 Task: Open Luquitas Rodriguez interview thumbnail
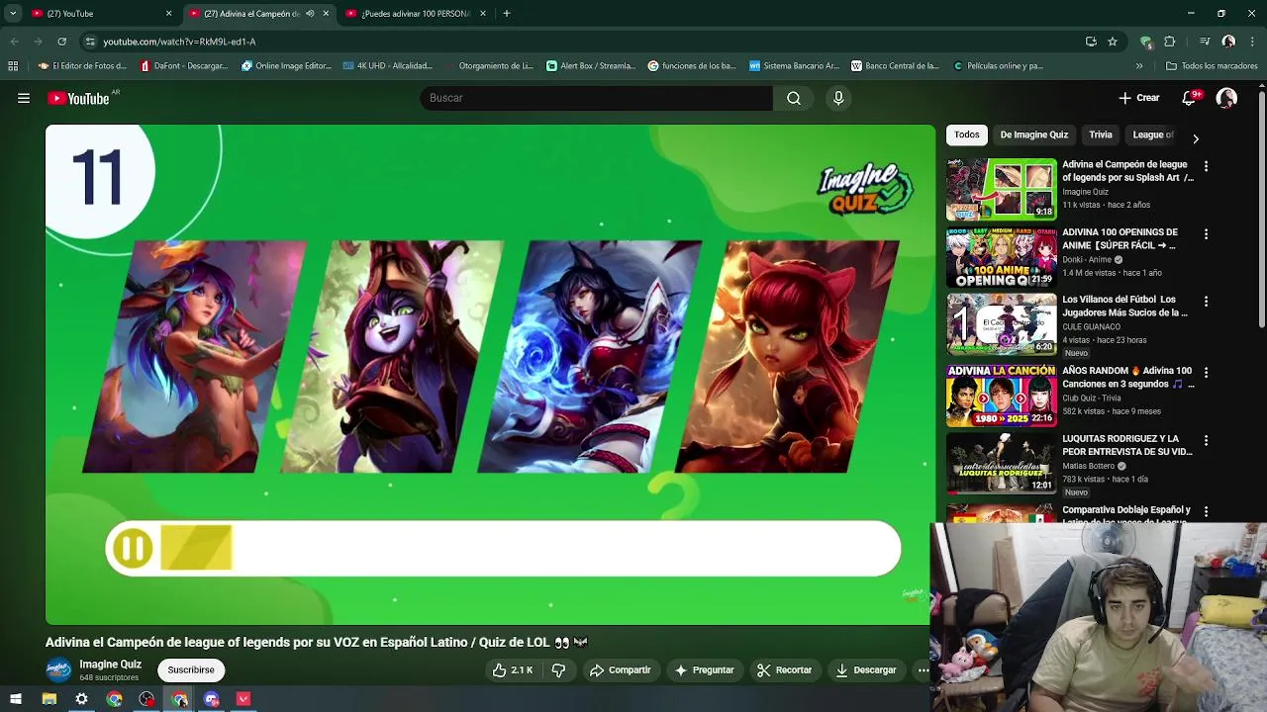coord(1002,463)
